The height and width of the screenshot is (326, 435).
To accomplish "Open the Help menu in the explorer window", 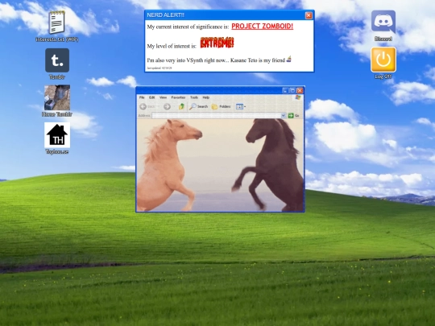I will pyautogui.click(x=206, y=97).
